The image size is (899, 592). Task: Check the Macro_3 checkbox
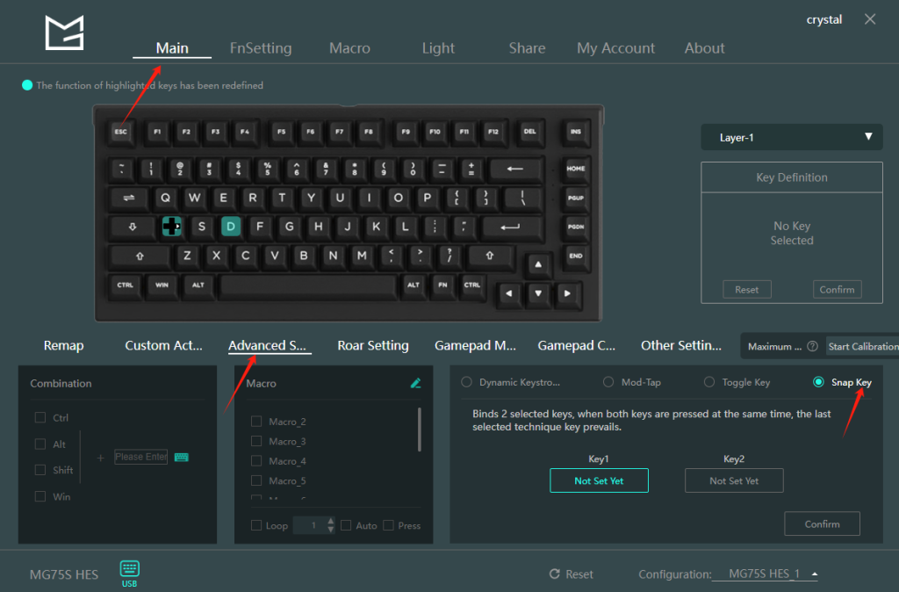256,441
